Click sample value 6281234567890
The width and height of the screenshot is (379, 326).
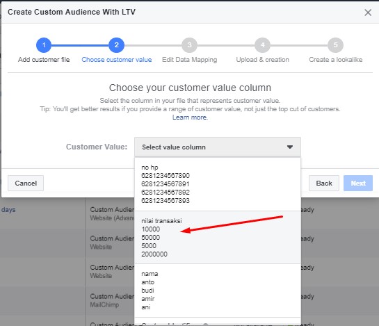[166, 176]
